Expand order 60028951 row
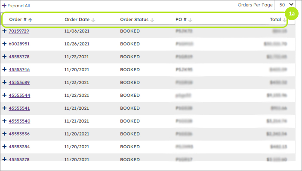Screen dimensions: 302x171 (4, 44)
